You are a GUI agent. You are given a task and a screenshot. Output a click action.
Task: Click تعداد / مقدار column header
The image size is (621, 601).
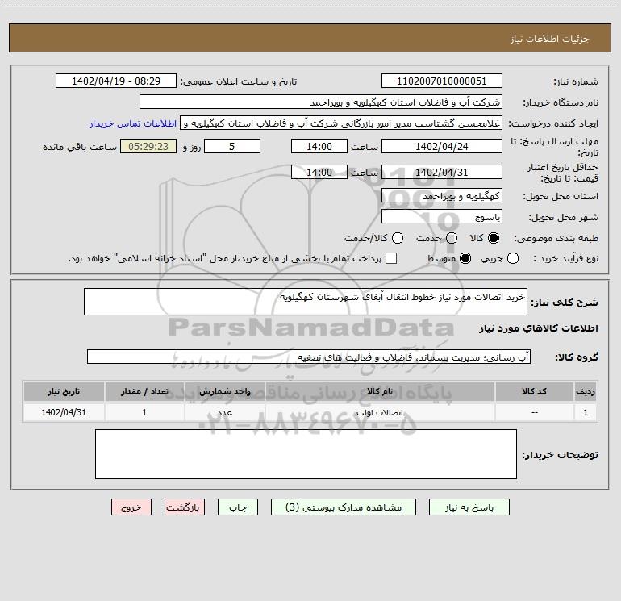pyautogui.click(x=144, y=391)
